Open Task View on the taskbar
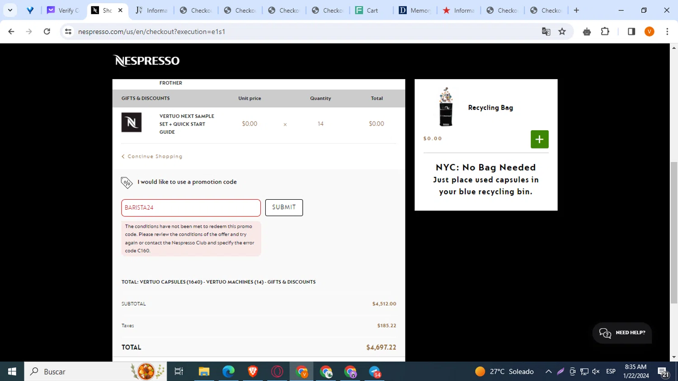Viewport: 678px width, 381px height. coord(179,372)
